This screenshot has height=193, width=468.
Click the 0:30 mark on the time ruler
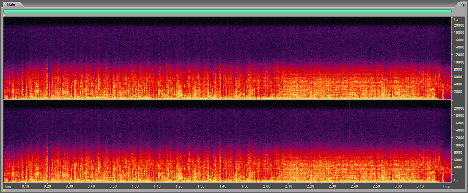point(69,186)
